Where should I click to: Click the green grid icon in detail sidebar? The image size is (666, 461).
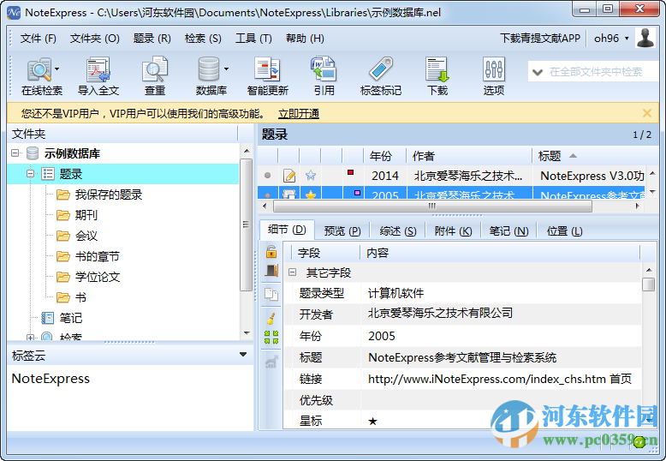[x=271, y=338]
